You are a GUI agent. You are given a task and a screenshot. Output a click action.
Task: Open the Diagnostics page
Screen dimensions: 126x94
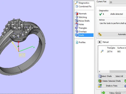[84, 3]
